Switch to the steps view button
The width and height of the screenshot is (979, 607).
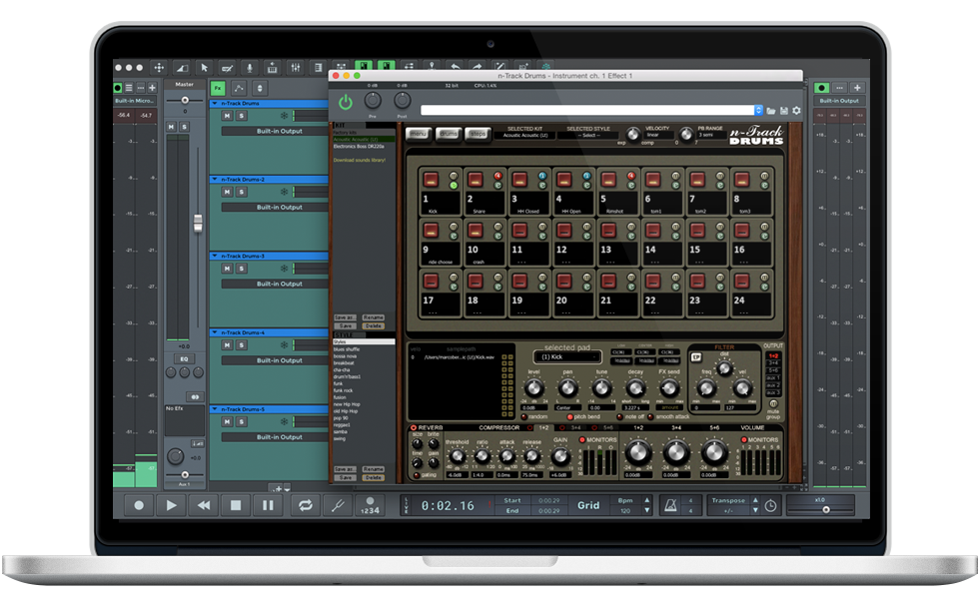click(x=478, y=134)
